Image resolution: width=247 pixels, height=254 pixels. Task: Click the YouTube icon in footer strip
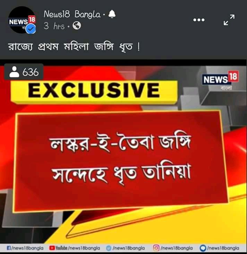(x=52, y=248)
